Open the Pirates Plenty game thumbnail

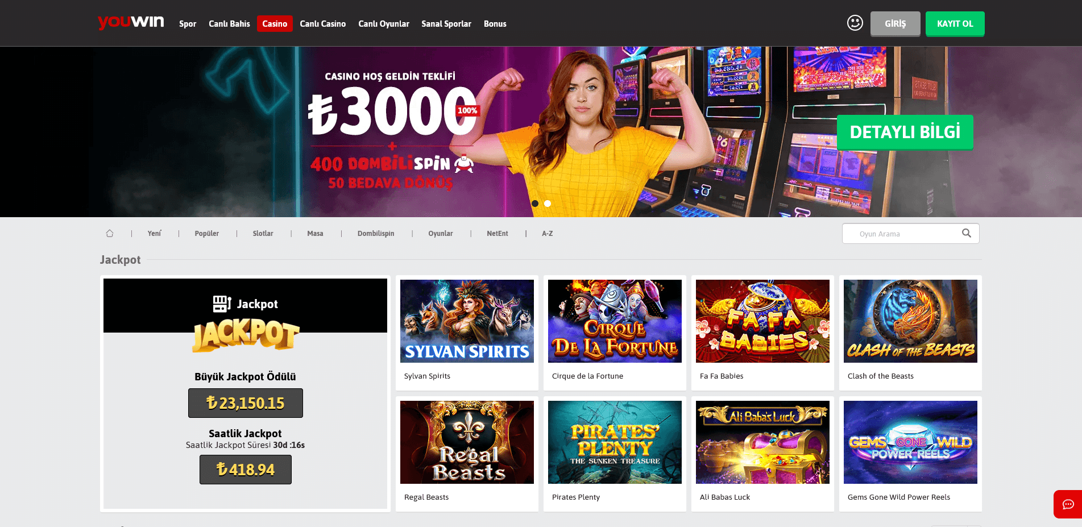[615, 442]
